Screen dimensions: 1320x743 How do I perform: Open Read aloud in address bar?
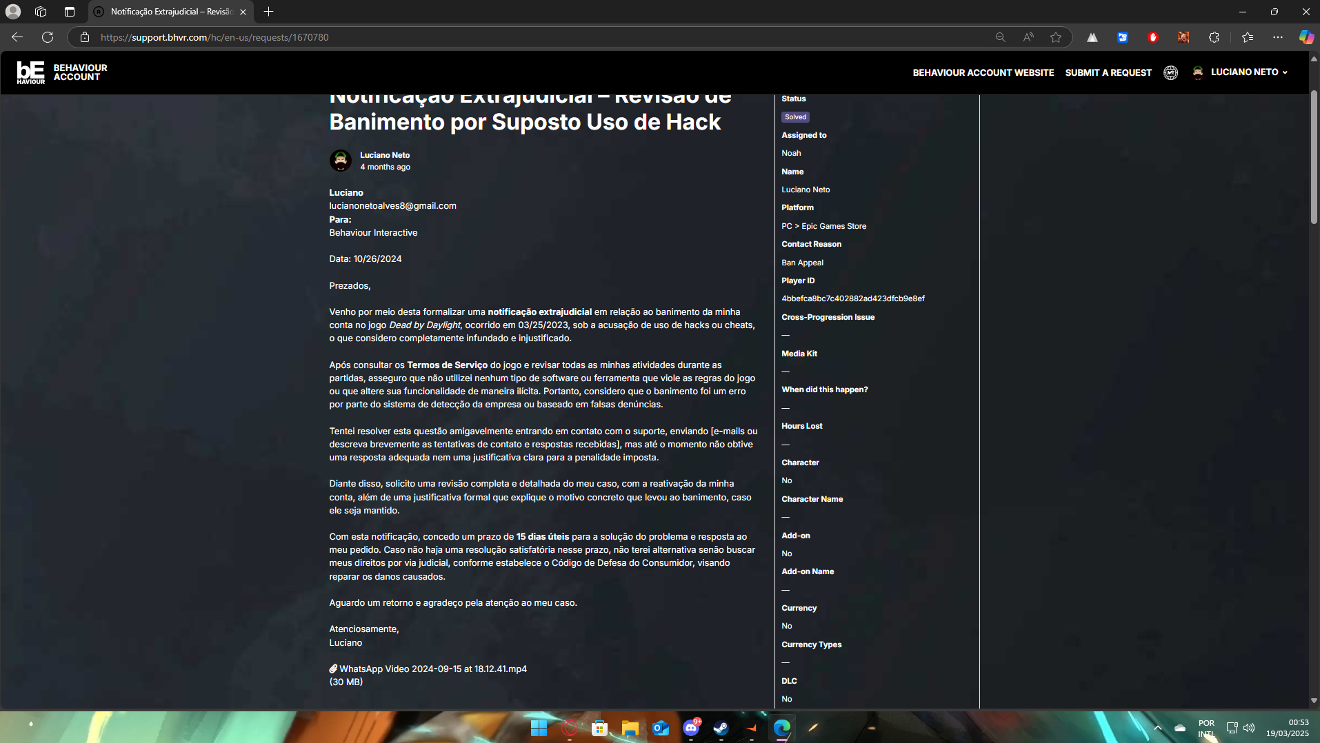[x=1028, y=37]
